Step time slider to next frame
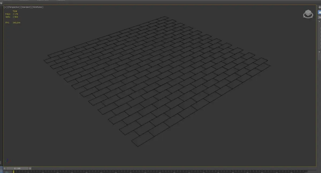Viewport: 321px width, 173px height. coord(30,168)
